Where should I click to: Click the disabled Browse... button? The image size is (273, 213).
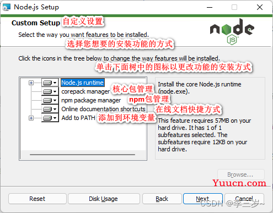[x=241, y=174]
